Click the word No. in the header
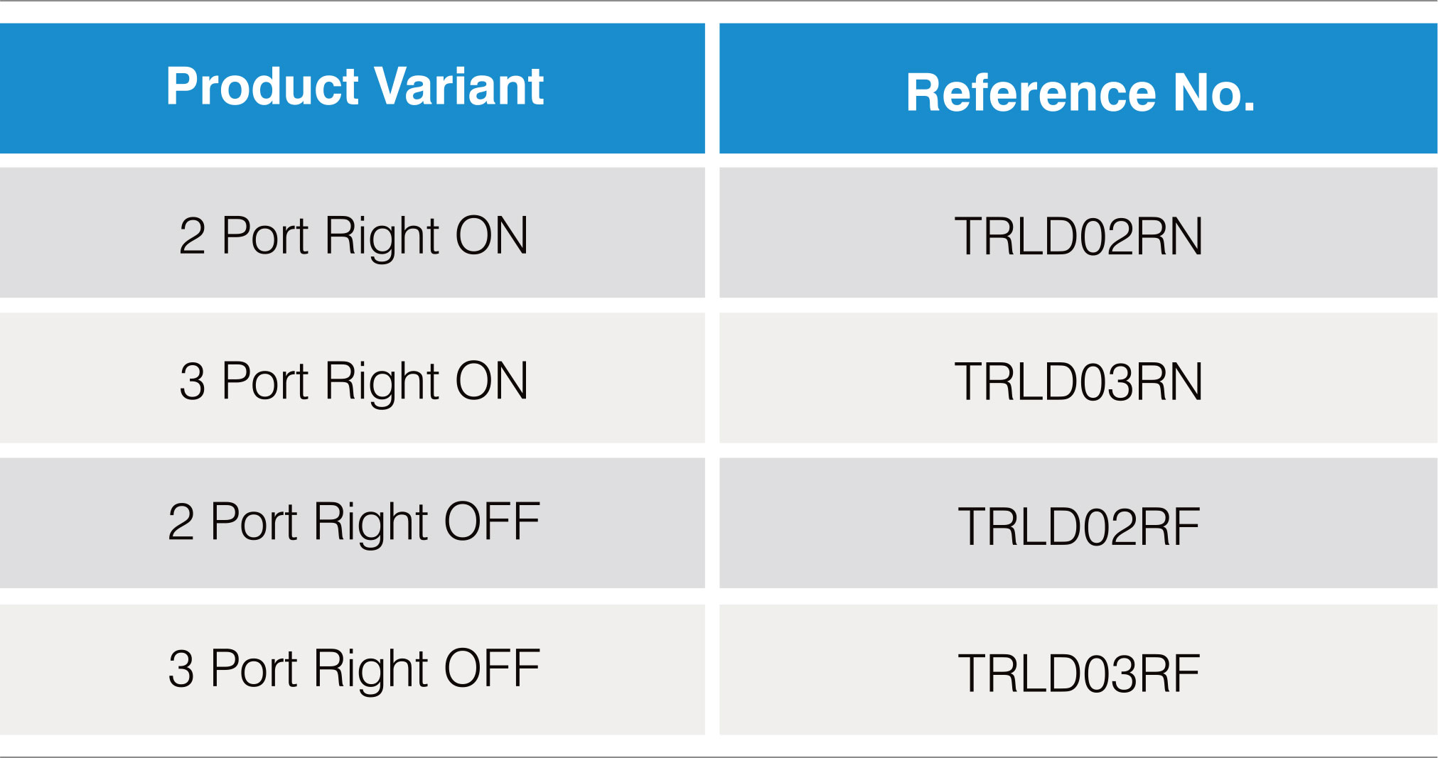 [x=1213, y=92]
